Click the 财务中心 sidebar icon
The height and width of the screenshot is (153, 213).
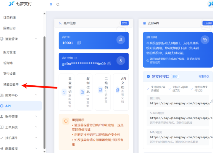pos(2,95)
